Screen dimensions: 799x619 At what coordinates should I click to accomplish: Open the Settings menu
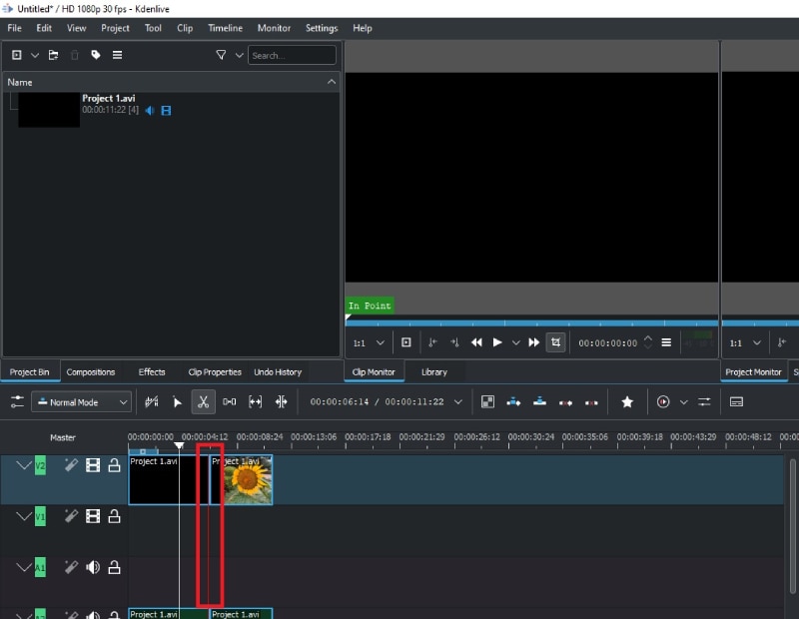point(322,28)
